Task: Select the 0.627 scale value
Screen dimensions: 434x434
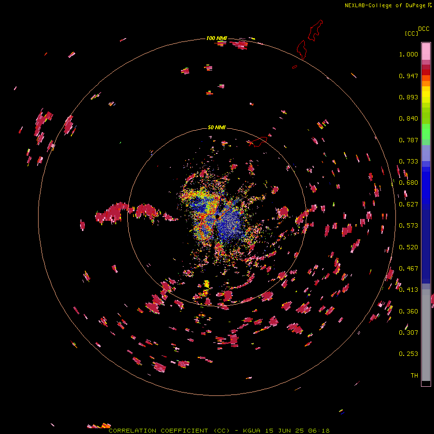Action: [408, 204]
